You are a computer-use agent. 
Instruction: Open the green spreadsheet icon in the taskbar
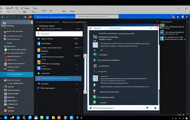click(42, 117)
